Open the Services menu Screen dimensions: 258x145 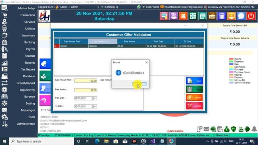29,22
